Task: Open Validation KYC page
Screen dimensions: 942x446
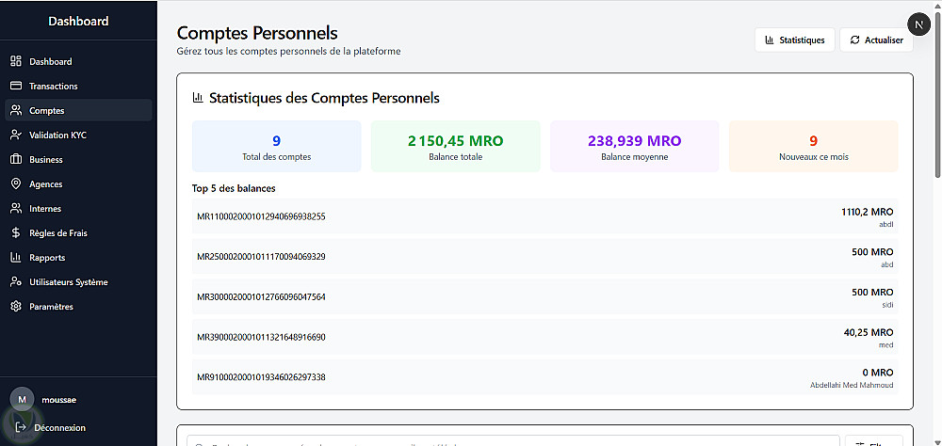Action: tap(78, 135)
